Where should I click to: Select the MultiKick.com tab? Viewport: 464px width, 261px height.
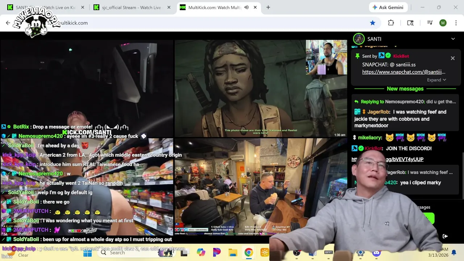215,7
